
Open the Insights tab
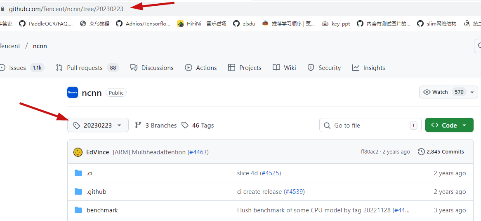tap(368, 67)
